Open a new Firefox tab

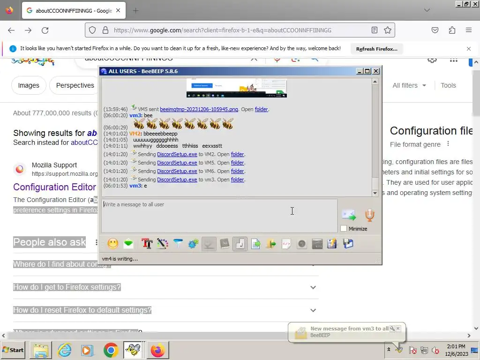(x=135, y=11)
